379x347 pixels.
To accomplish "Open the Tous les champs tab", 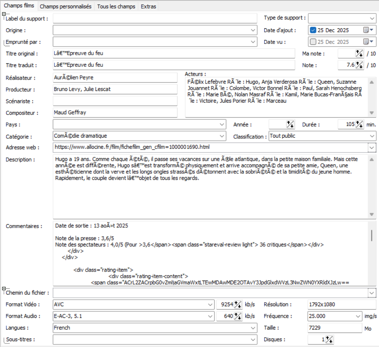I will [116, 7].
